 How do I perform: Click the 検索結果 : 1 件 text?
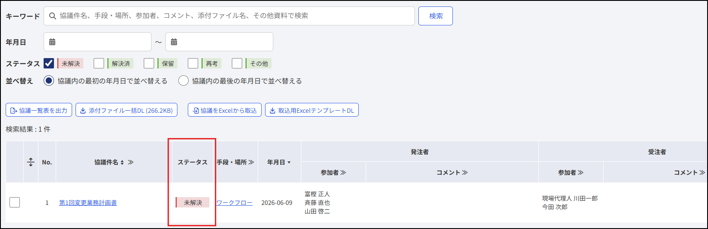tap(28, 129)
